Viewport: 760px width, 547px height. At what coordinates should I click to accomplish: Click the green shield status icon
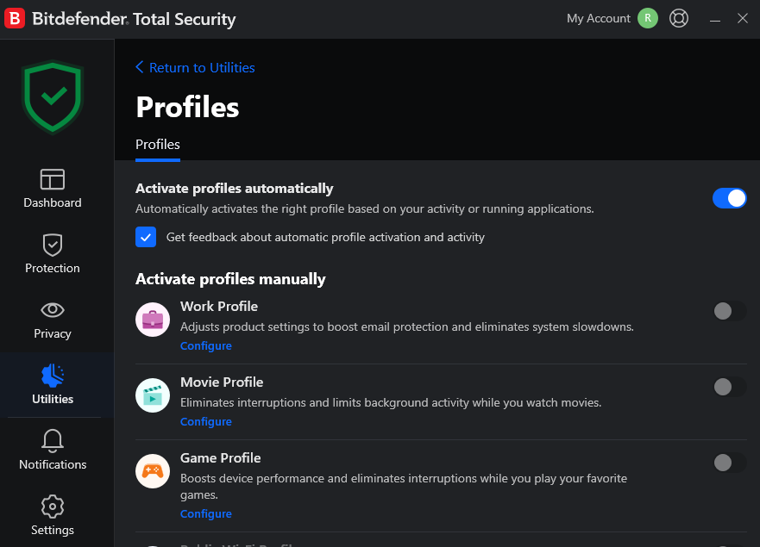coord(53,96)
